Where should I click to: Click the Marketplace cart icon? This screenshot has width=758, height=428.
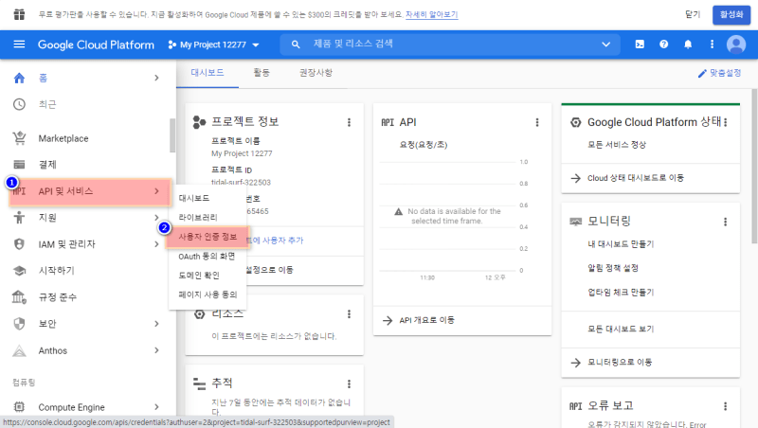coord(19,138)
